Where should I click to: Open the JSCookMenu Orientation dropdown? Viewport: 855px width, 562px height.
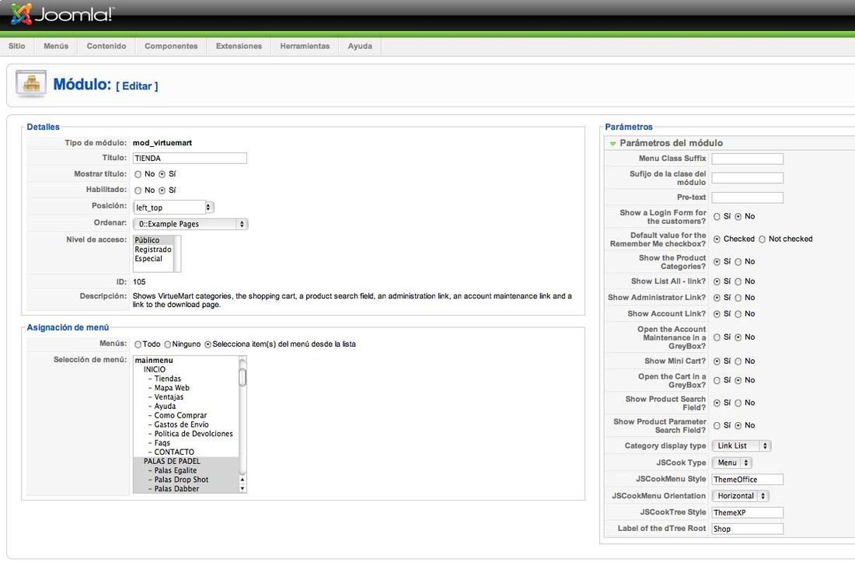[x=741, y=496]
